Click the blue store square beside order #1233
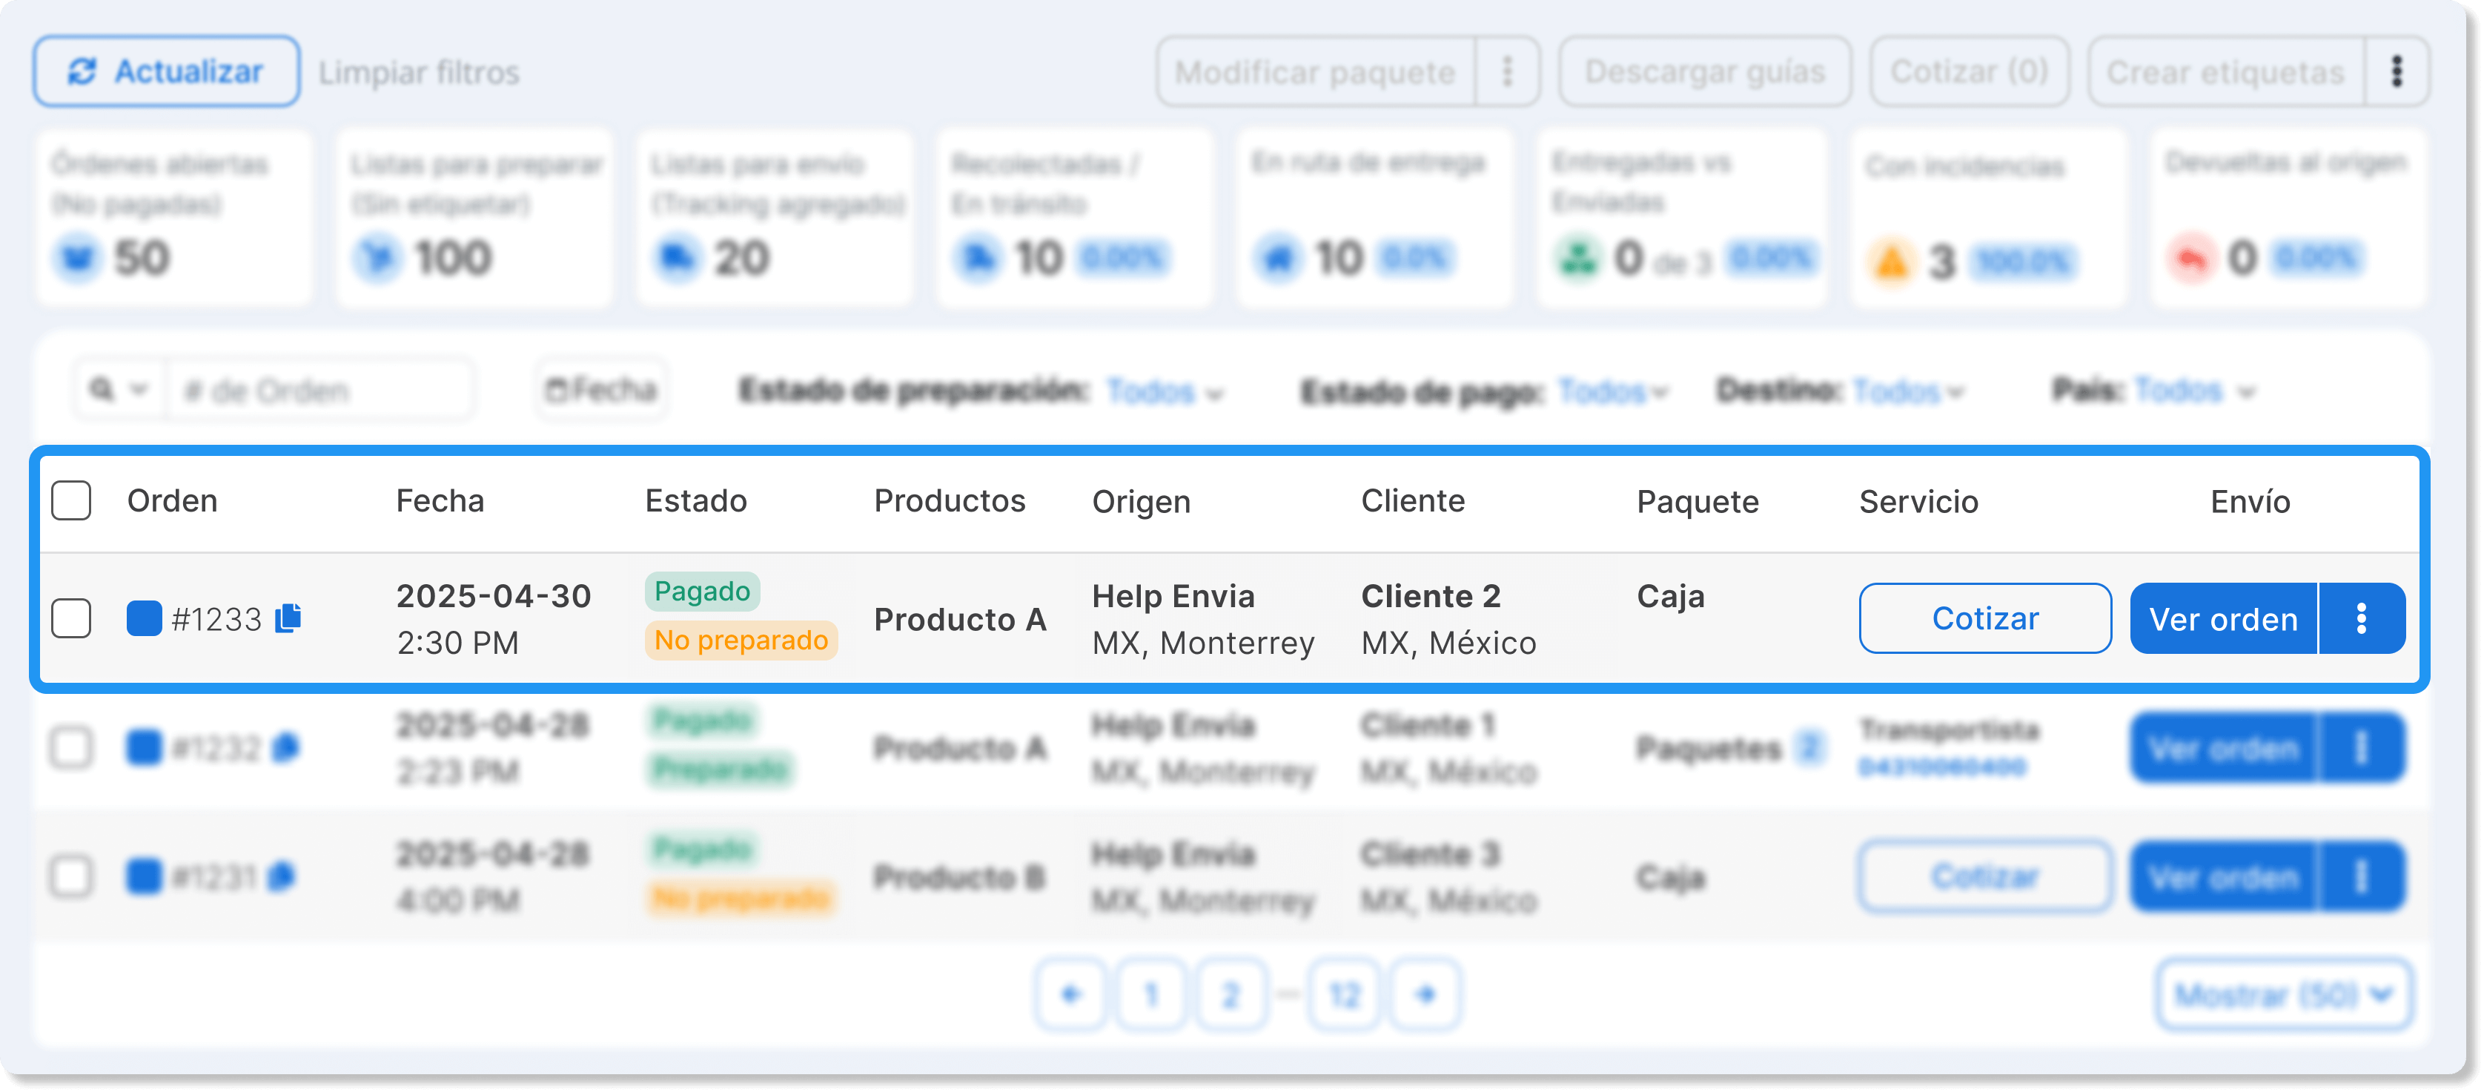The height and width of the screenshot is (1092, 2484). tap(144, 618)
